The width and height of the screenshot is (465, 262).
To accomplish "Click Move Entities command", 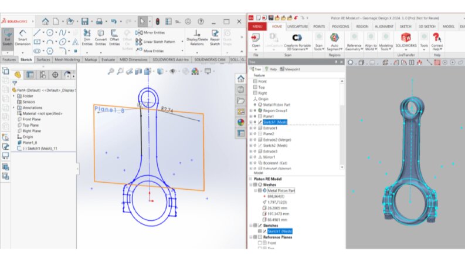I will coord(150,51).
